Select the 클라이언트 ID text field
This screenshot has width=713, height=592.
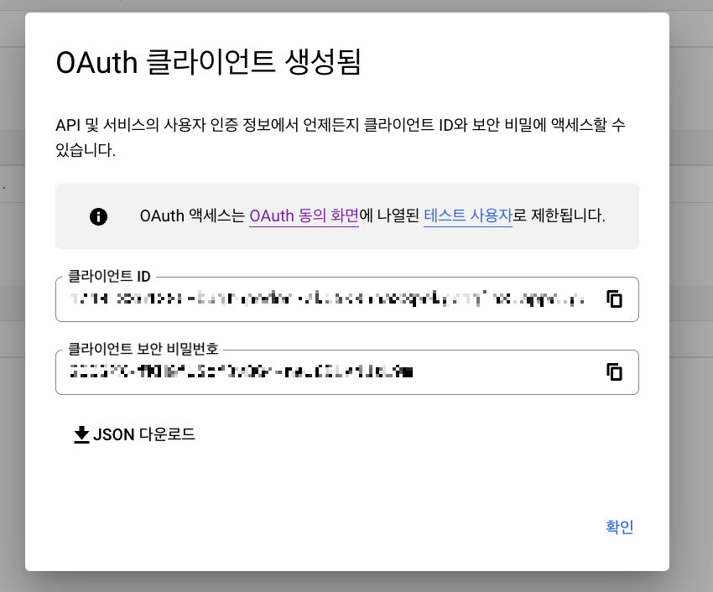347,299
